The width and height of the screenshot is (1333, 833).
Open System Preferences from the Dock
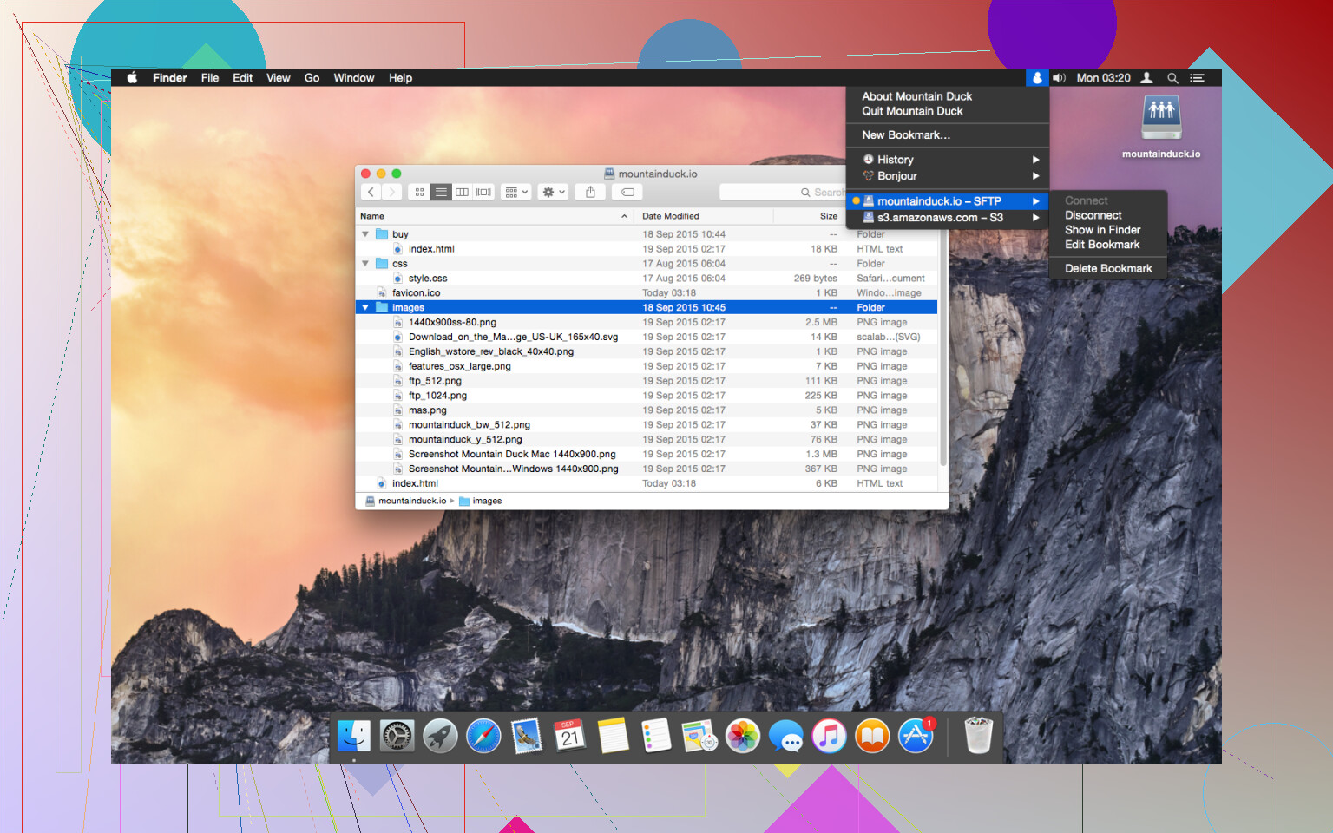coord(397,737)
